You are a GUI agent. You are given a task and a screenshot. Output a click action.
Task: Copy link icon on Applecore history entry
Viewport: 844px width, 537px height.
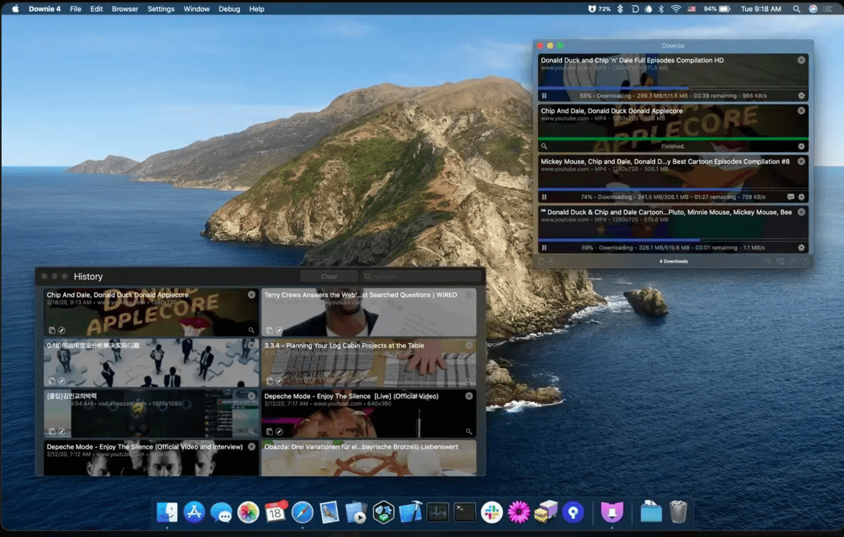tap(52, 330)
